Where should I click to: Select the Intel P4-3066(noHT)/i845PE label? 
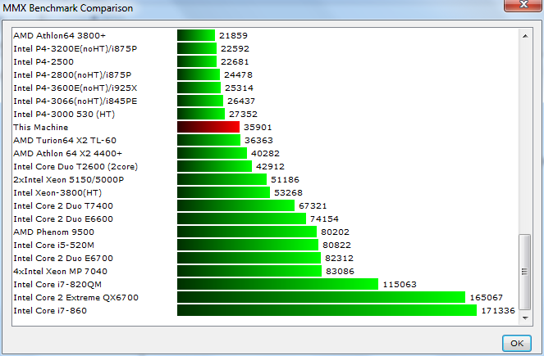pos(75,101)
